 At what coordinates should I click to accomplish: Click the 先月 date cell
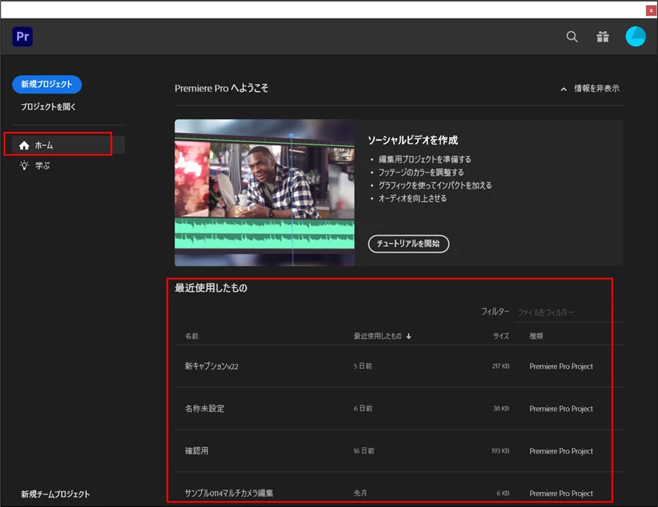point(360,493)
